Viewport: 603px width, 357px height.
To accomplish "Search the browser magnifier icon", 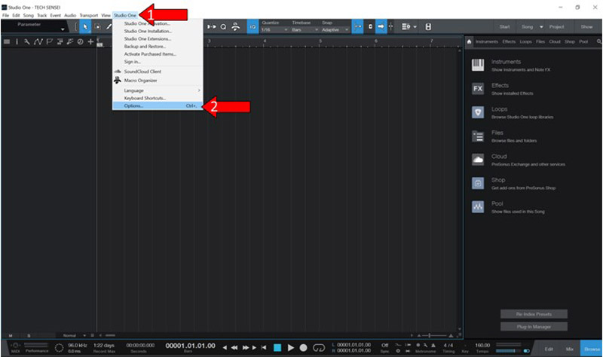I will (598, 41).
